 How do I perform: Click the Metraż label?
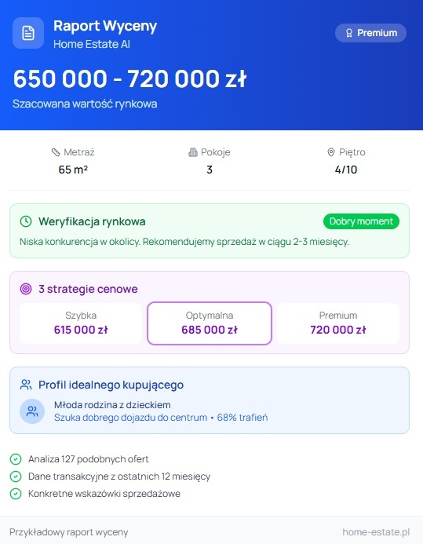coord(79,152)
